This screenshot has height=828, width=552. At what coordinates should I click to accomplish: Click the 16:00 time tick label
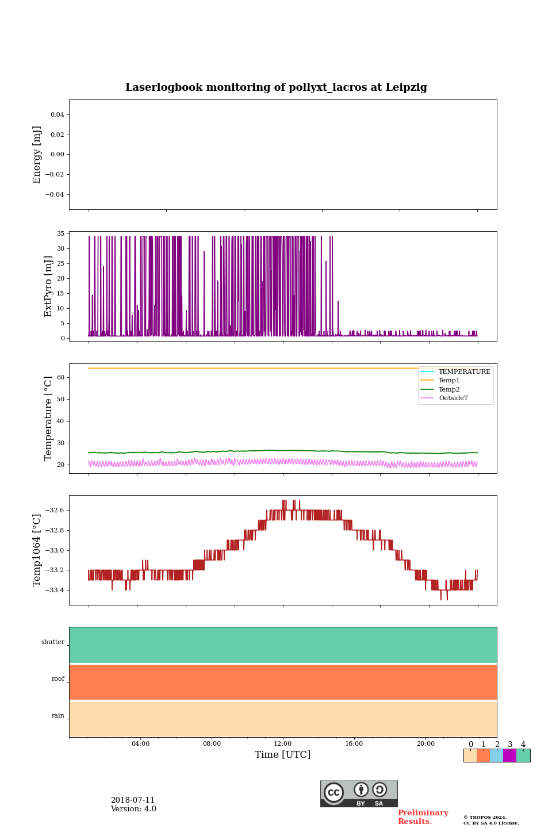pyautogui.click(x=354, y=744)
